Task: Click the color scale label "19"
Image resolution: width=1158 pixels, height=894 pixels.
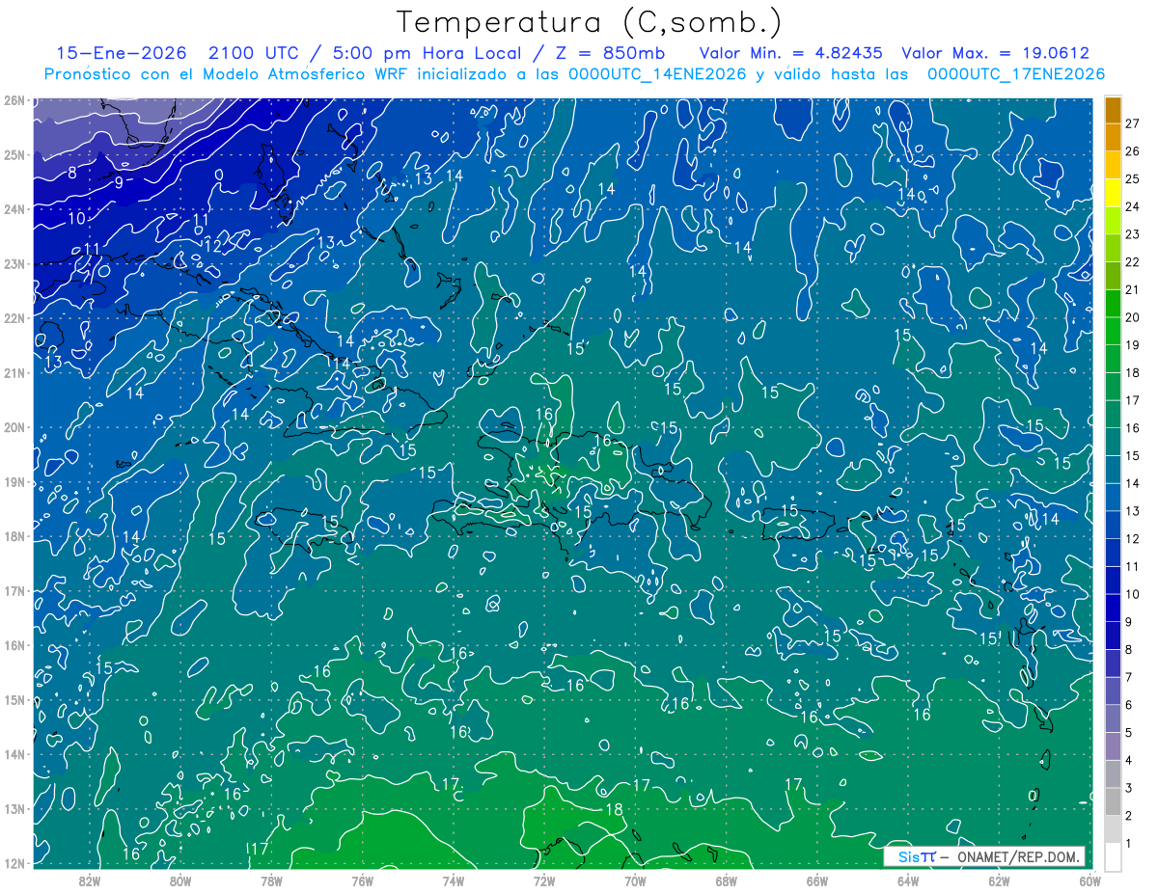Action: [x=1132, y=345]
